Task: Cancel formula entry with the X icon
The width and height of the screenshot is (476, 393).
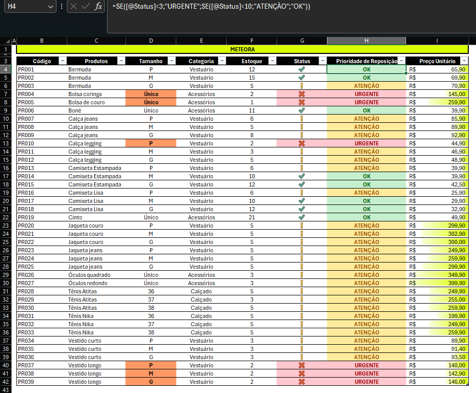Action: 74,6
